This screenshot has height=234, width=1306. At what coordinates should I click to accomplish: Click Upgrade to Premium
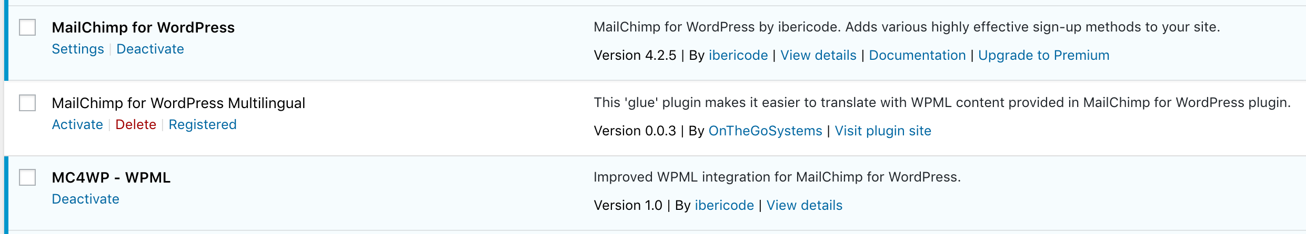1043,55
